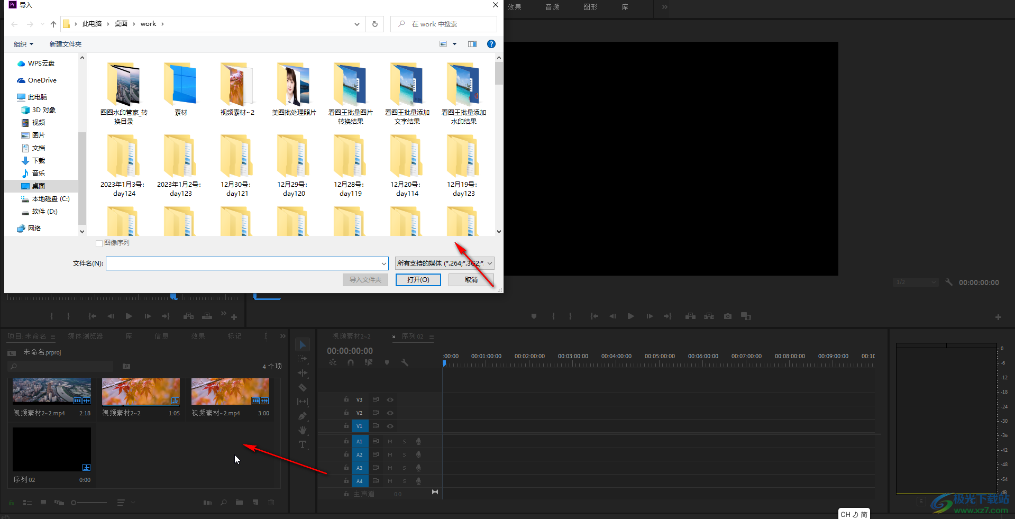Switch project panel to list view
Image resolution: width=1015 pixels, height=519 pixels.
coord(28,503)
